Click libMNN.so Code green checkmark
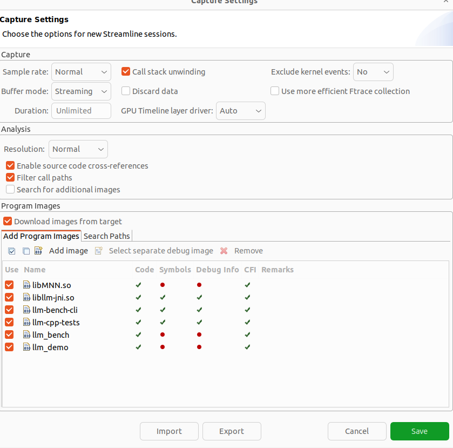Image resolution: width=453 pixels, height=448 pixels. [x=138, y=285]
